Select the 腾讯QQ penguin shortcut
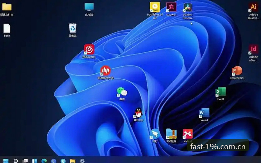Viewport: 261px width, 163px height. (x=138, y=113)
